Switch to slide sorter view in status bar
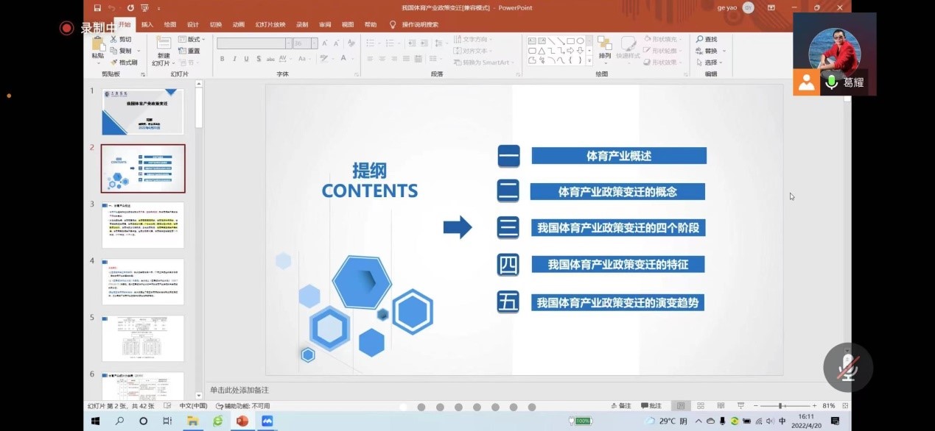Image resolution: width=935 pixels, height=431 pixels. point(699,406)
